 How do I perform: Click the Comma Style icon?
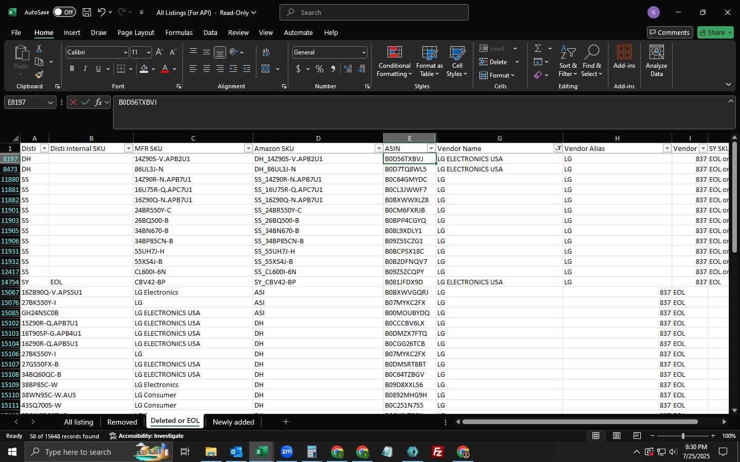pos(333,69)
